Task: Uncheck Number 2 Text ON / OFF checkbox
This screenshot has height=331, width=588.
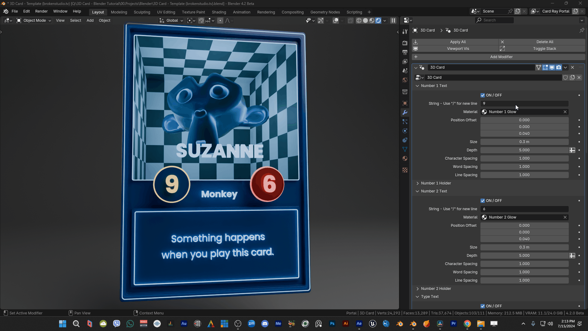Action: pos(483,201)
